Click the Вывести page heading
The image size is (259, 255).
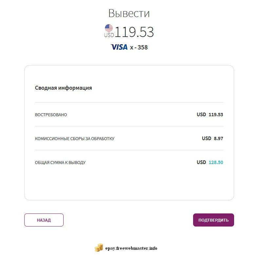click(x=129, y=13)
